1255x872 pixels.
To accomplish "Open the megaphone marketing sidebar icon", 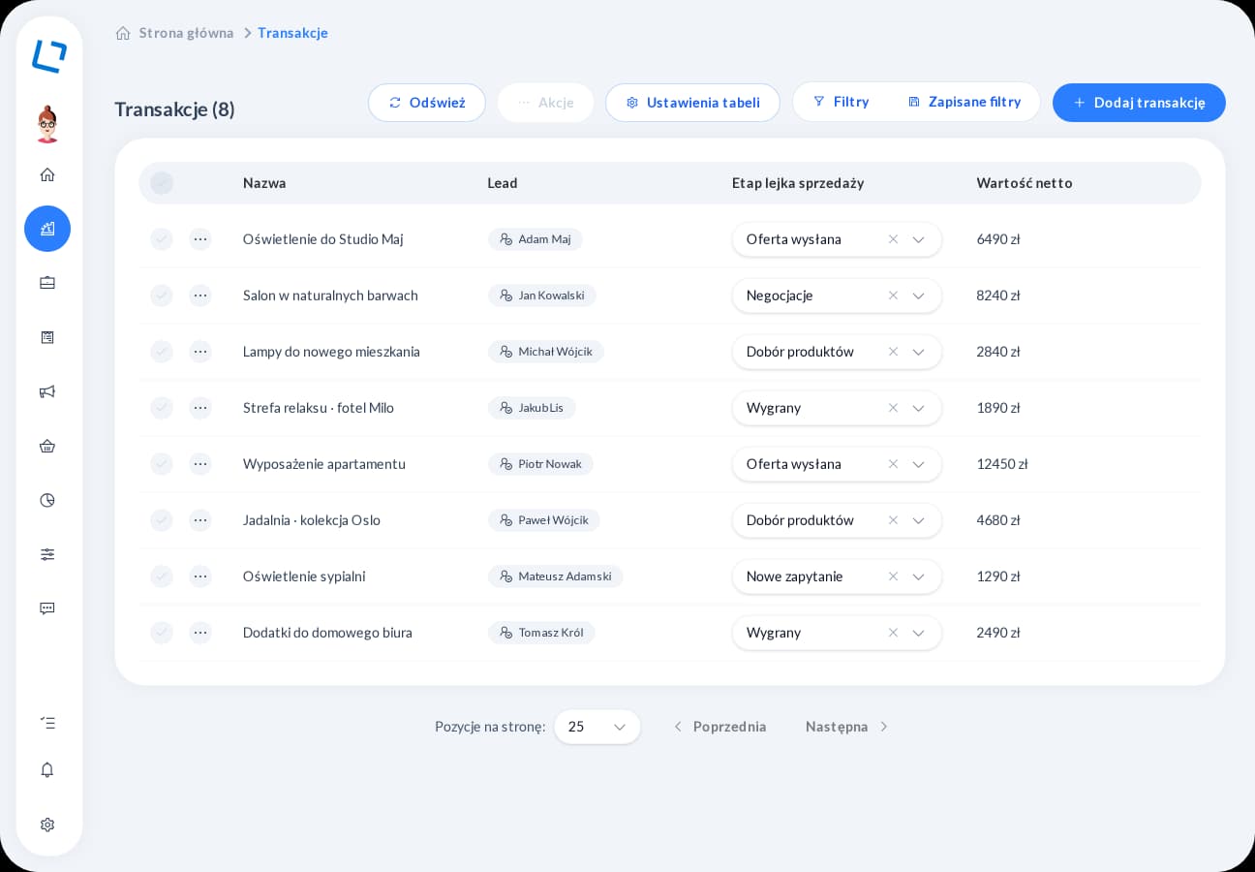I will pos(47,391).
